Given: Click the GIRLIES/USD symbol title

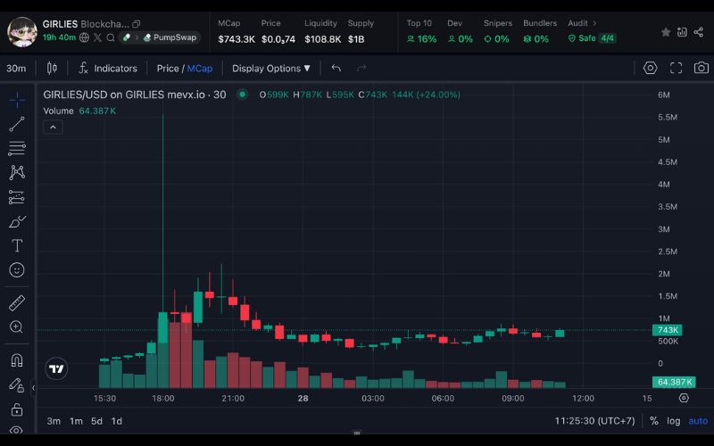Looking at the screenshot, I should point(135,95).
